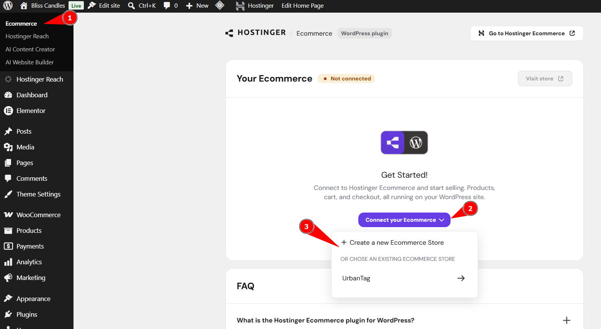The height and width of the screenshot is (329, 601).
Task: Open AI Website Builder submenu item
Action: point(30,62)
